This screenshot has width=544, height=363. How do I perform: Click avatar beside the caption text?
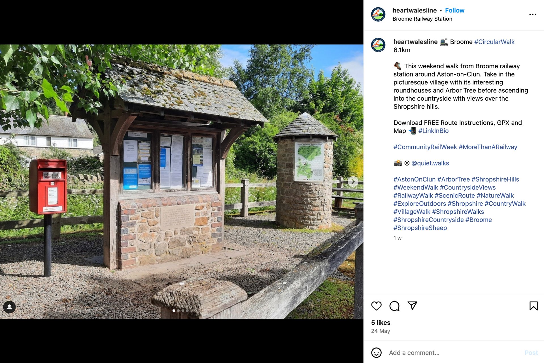click(378, 45)
